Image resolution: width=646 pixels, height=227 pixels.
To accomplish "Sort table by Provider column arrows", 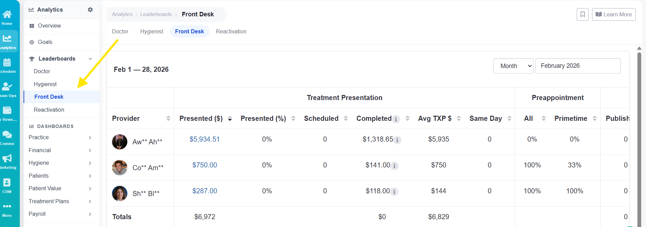I will [168, 118].
